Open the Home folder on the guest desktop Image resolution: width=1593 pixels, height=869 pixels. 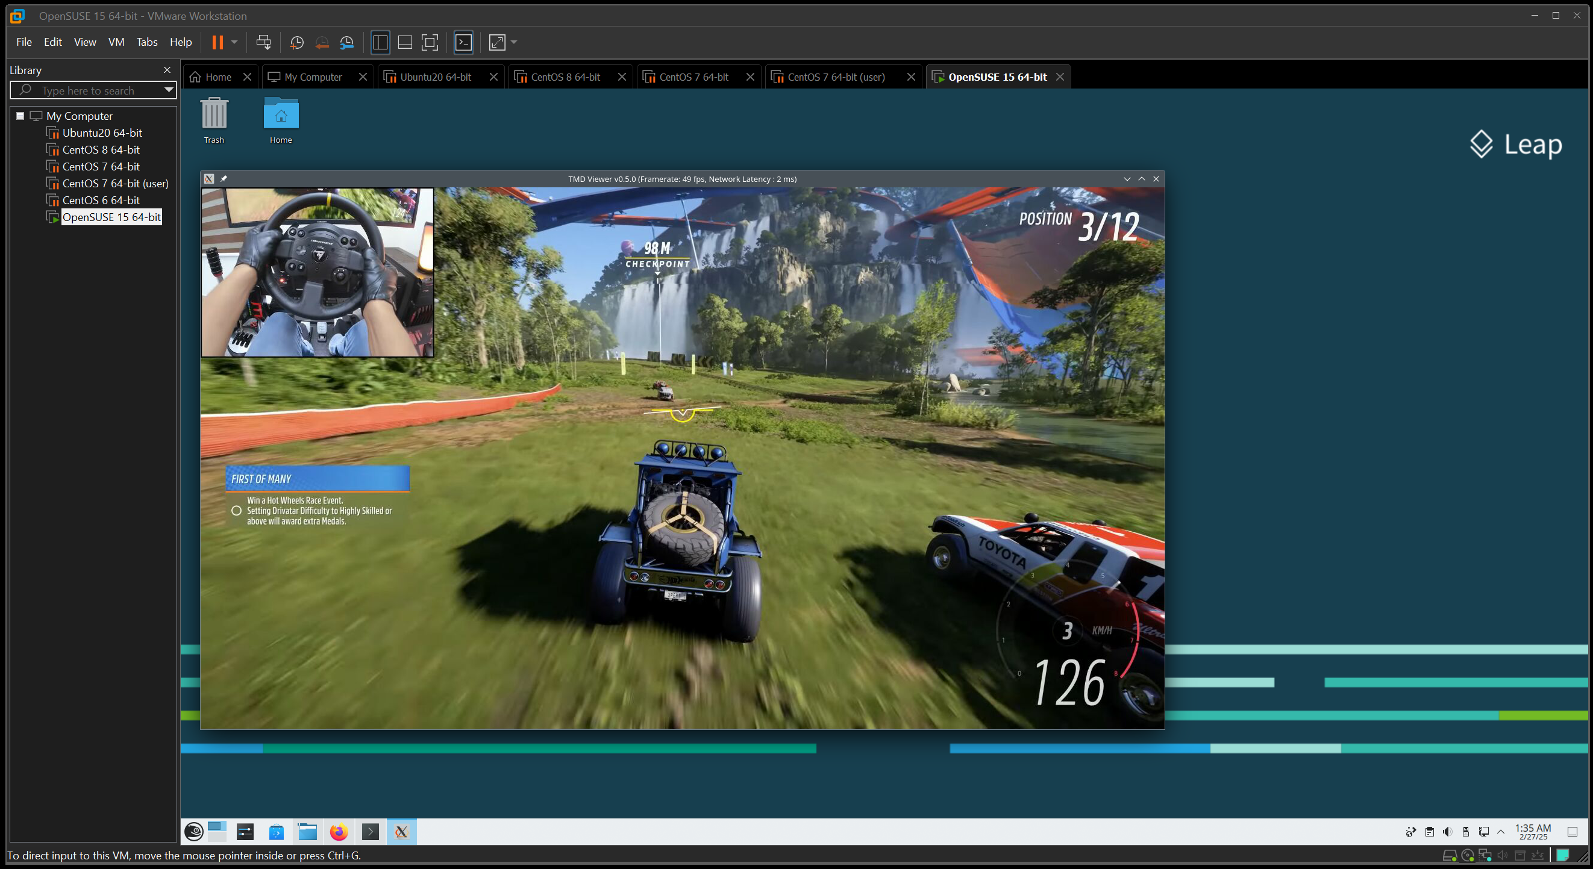tap(281, 120)
